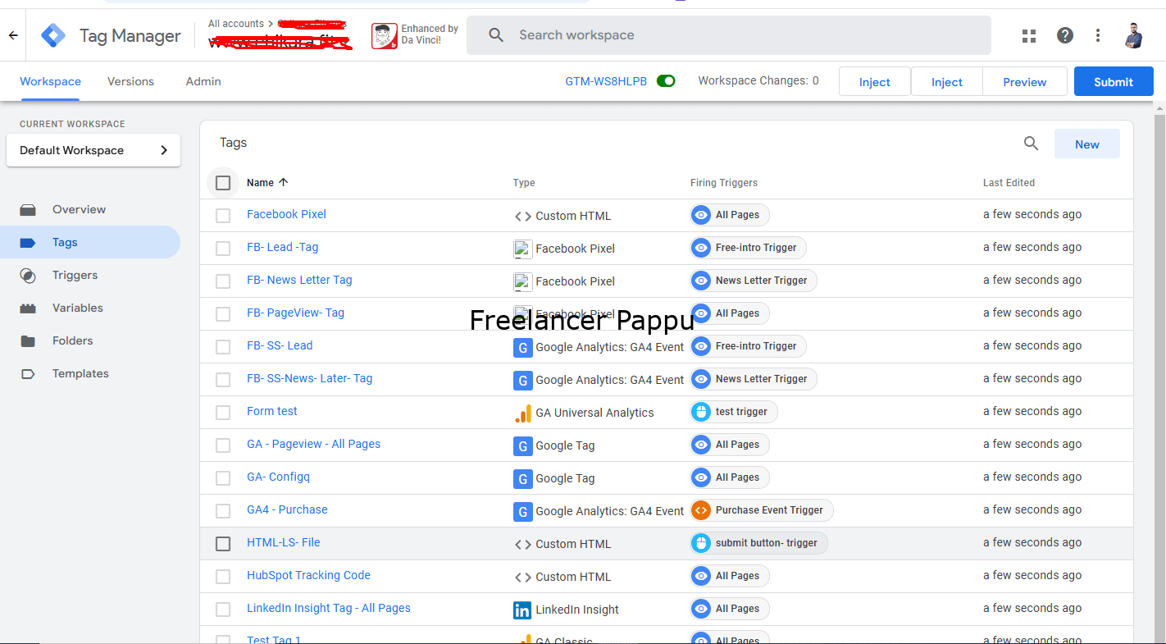Viewport: 1166px width, 644px height.
Task: Click the Free-intro Trigger chip on FB- Lead -Tag row
Action: click(x=748, y=248)
